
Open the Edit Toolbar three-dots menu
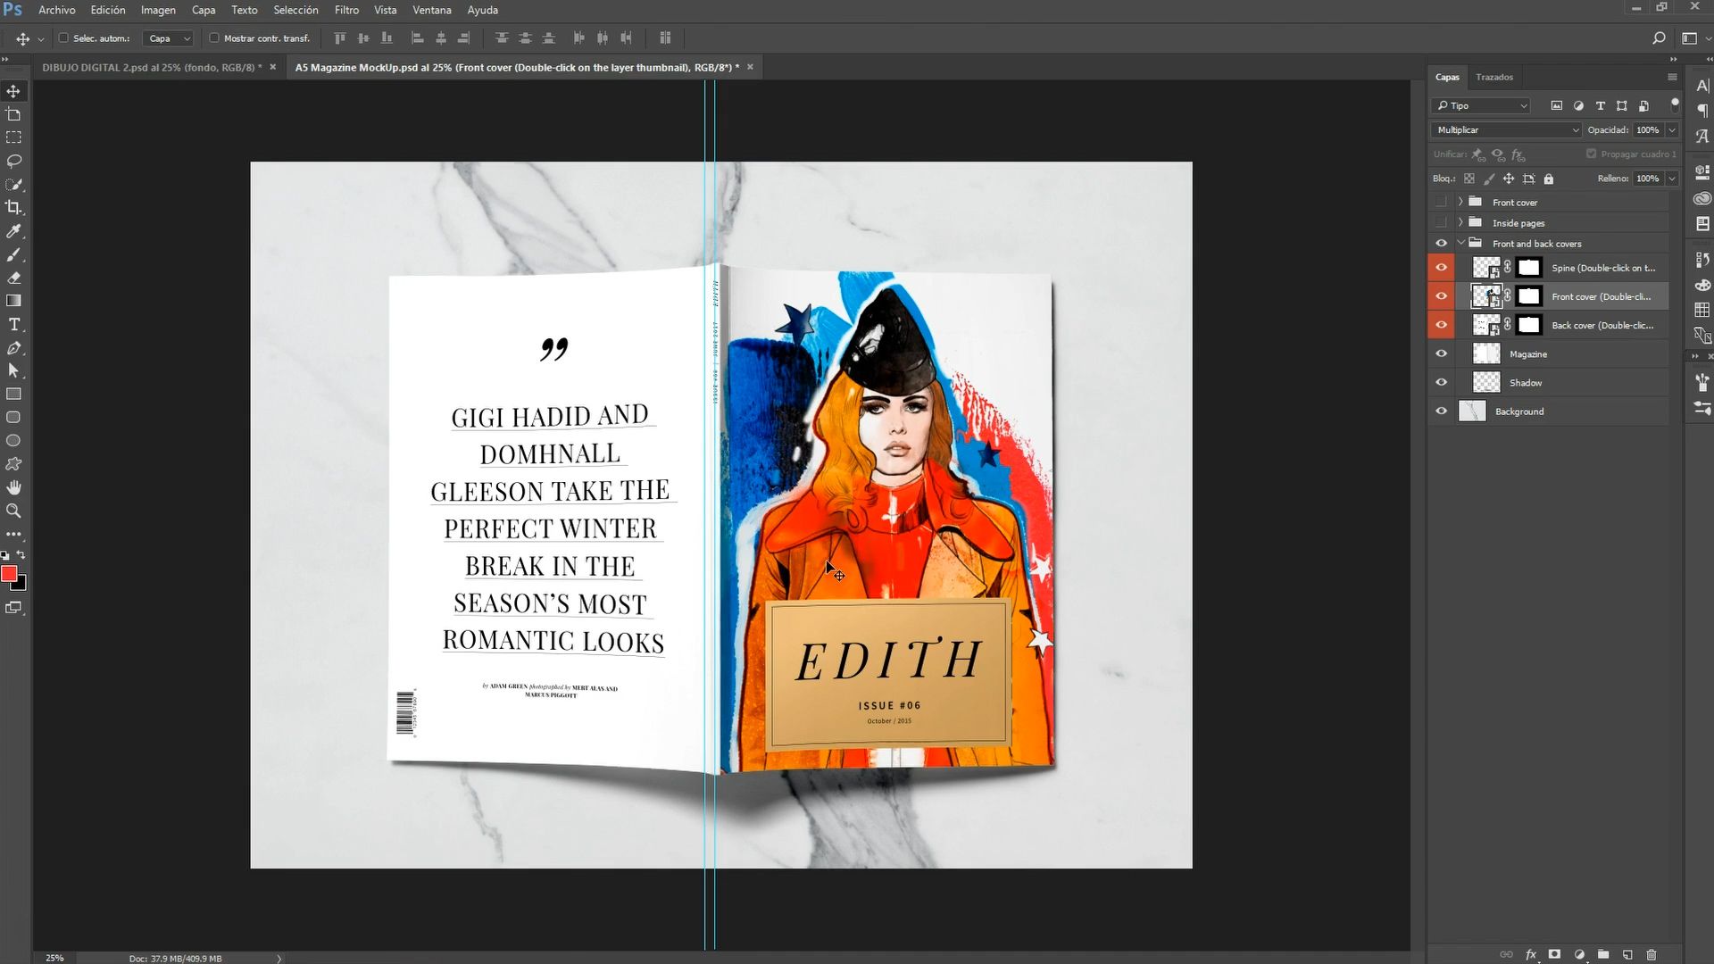(x=13, y=534)
